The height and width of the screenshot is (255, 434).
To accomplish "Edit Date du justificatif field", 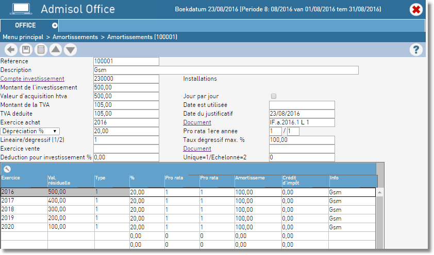I will (x=302, y=114).
